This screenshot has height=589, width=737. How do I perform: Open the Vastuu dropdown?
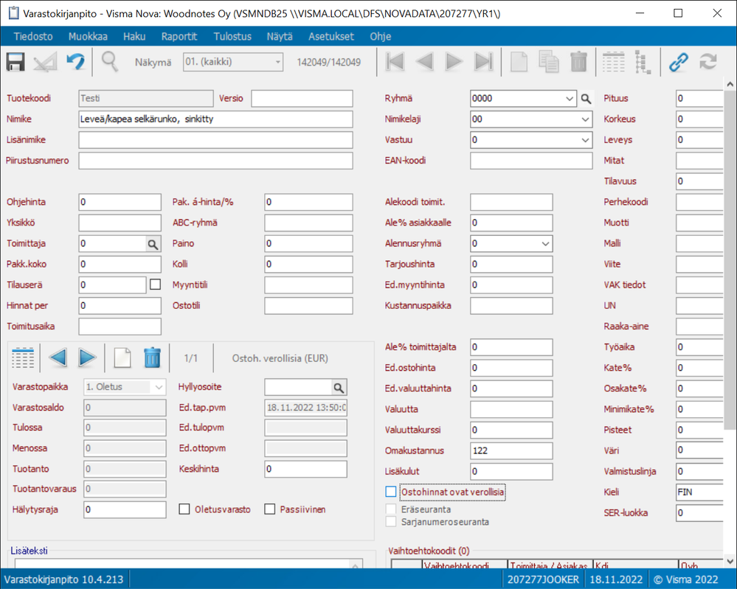tap(585, 140)
